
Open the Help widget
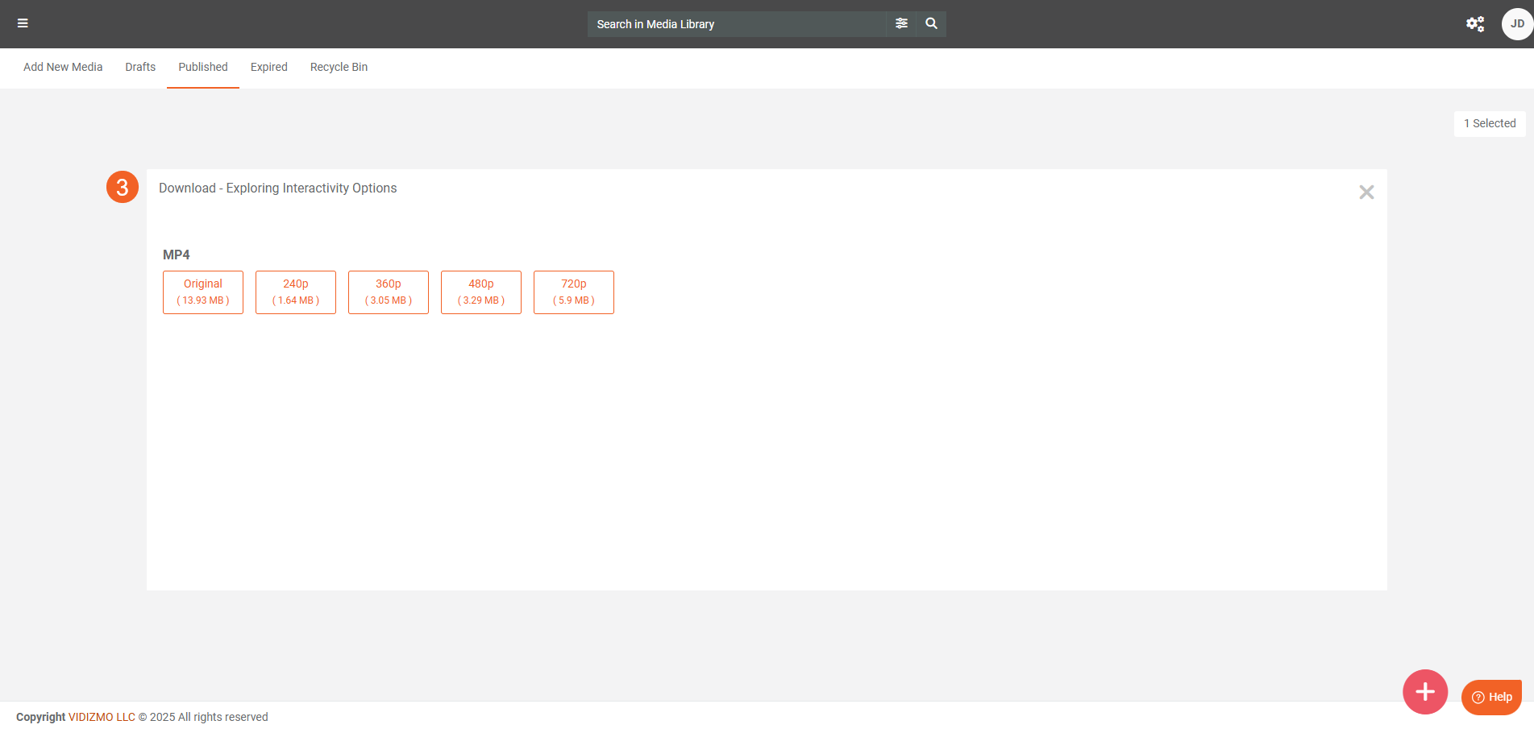pos(1491,697)
